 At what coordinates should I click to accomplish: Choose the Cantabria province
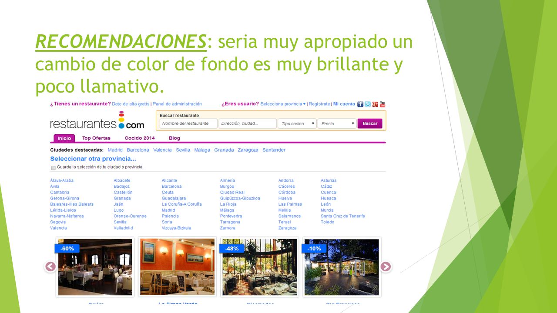pyautogui.click(x=60, y=192)
